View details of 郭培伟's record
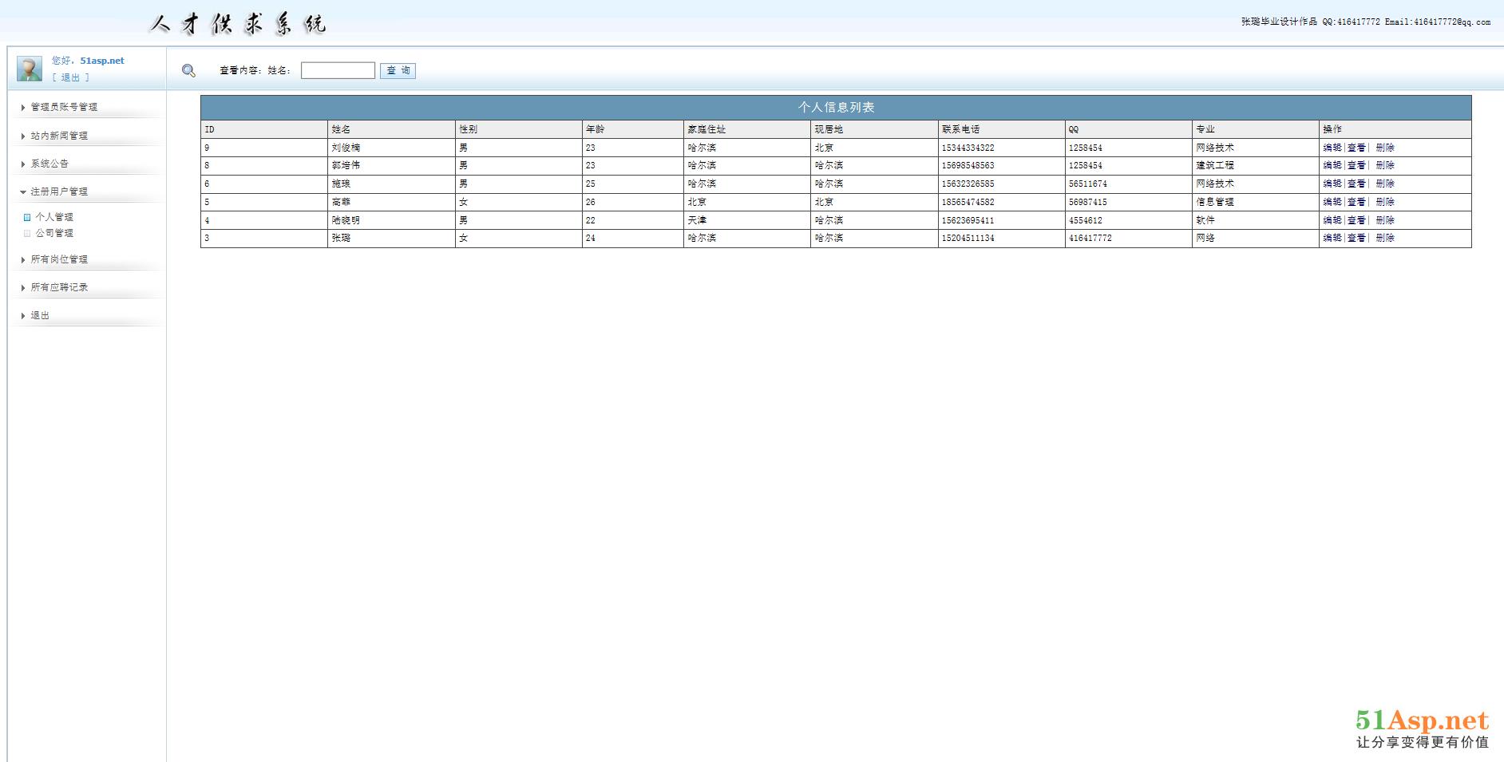1504x762 pixels. (1356, 165)
